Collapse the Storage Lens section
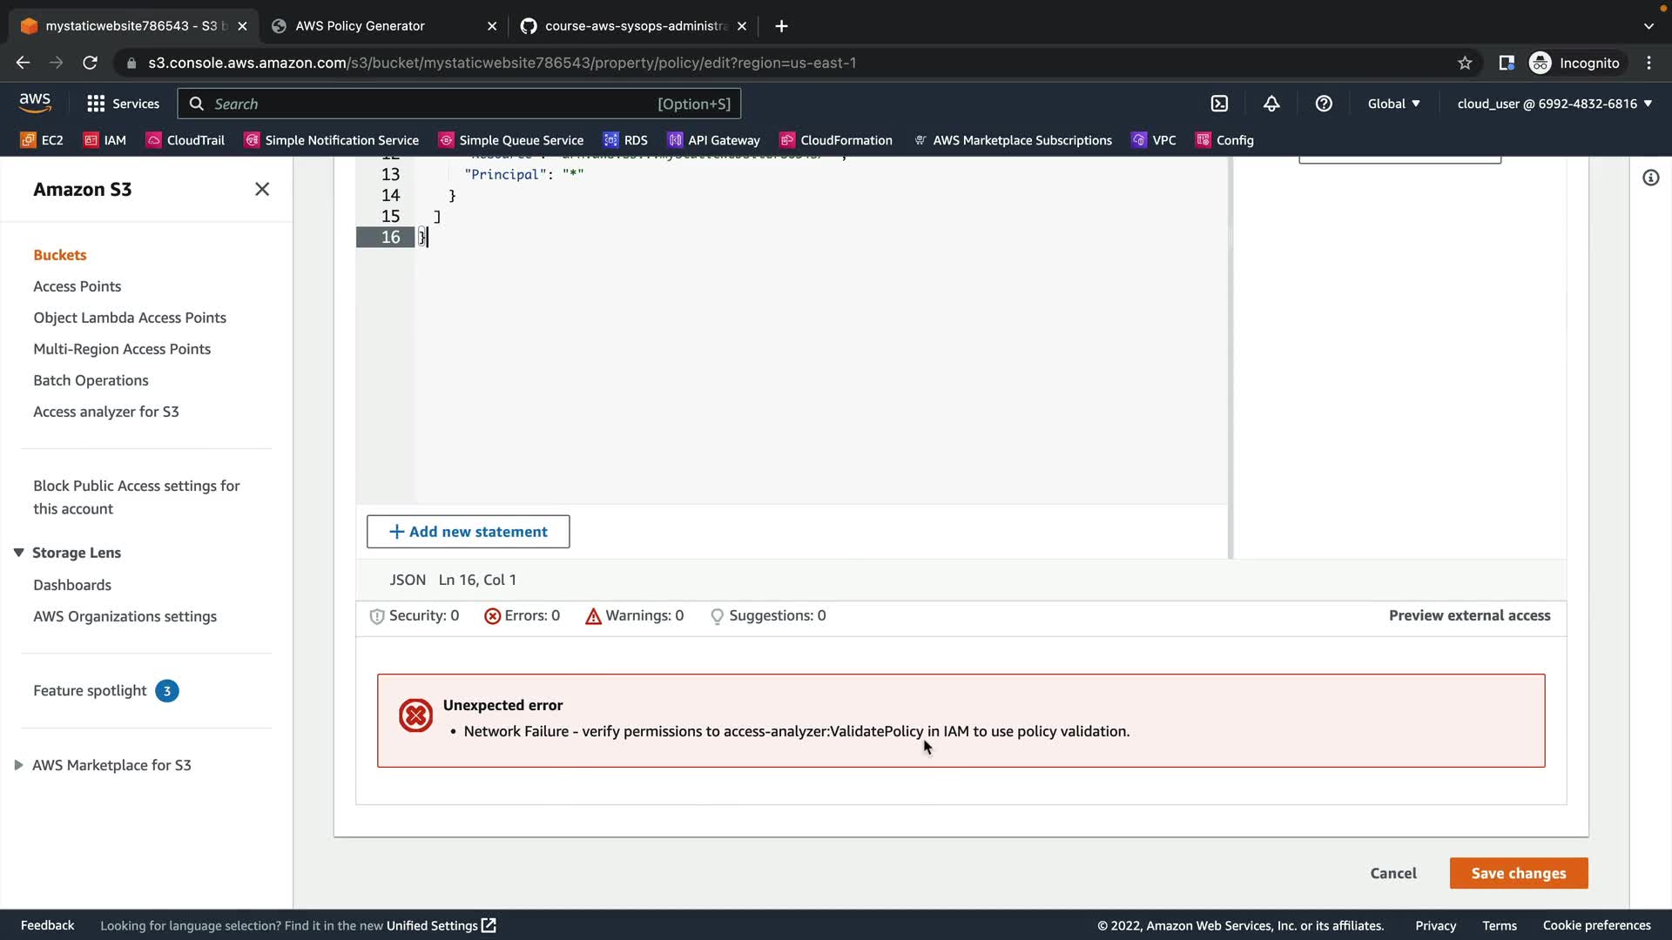 point(18,553)
